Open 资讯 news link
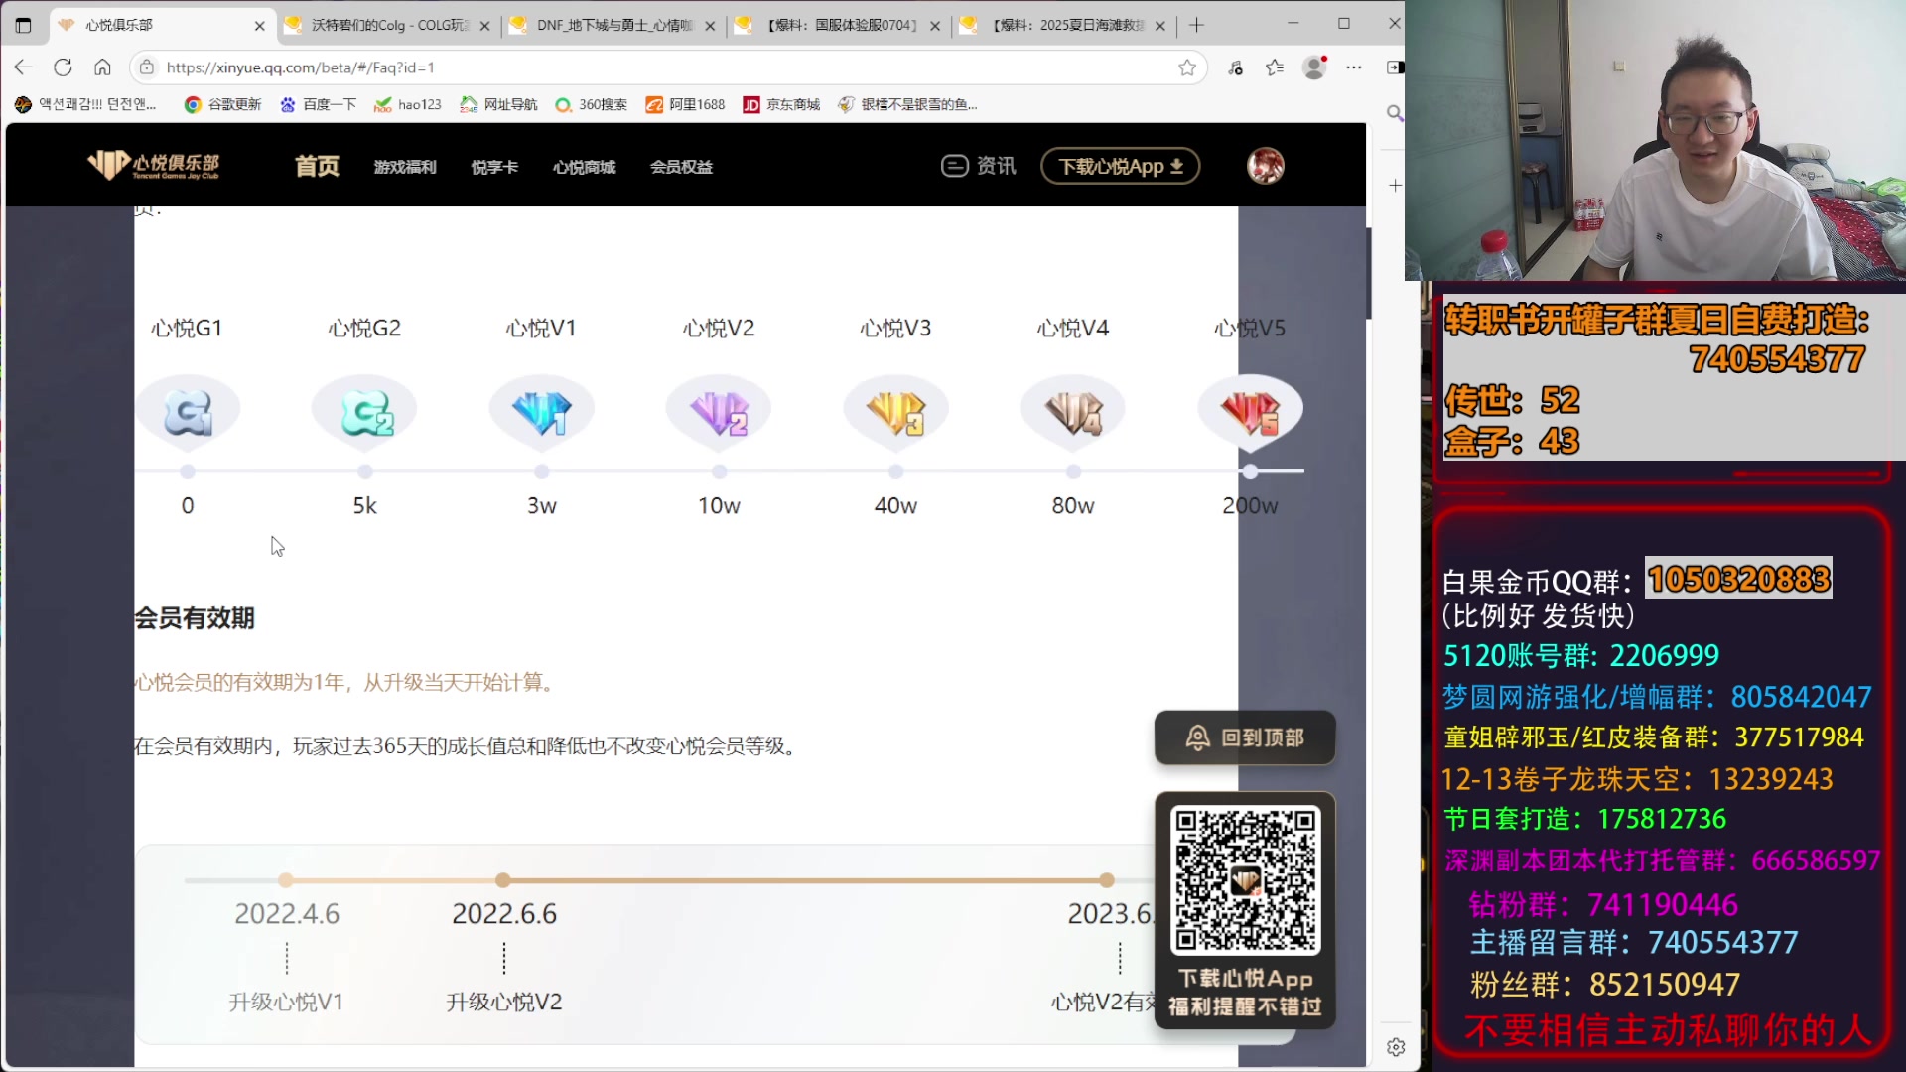1906x1072 pixels. 979,166
